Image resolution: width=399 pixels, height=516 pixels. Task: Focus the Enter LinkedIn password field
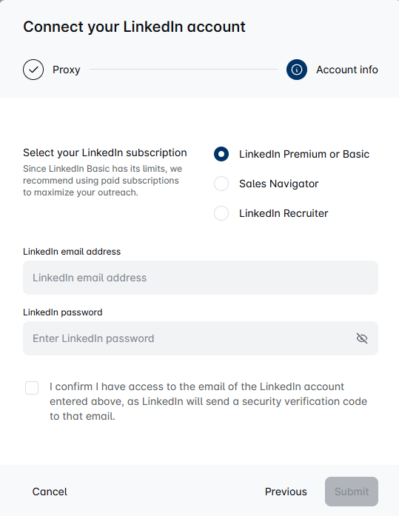201,338
